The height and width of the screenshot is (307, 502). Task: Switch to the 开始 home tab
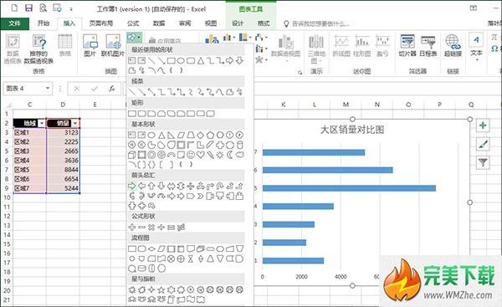(44, 23)
